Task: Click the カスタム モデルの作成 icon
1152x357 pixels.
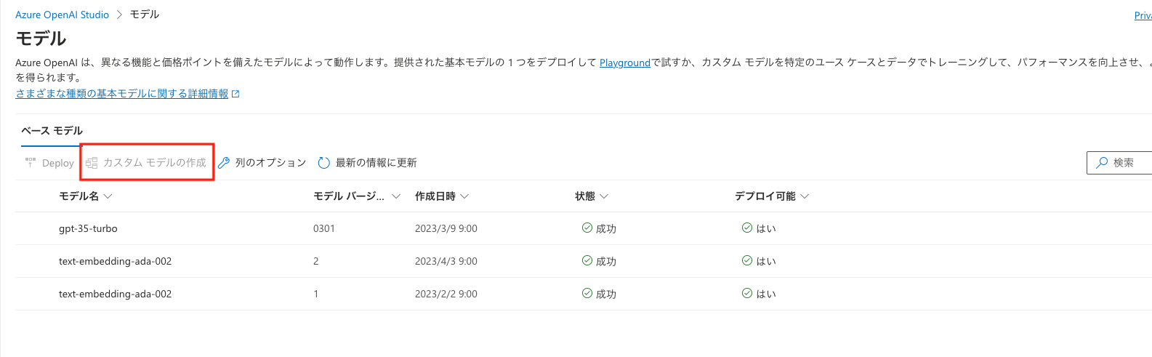Action: 92,163
